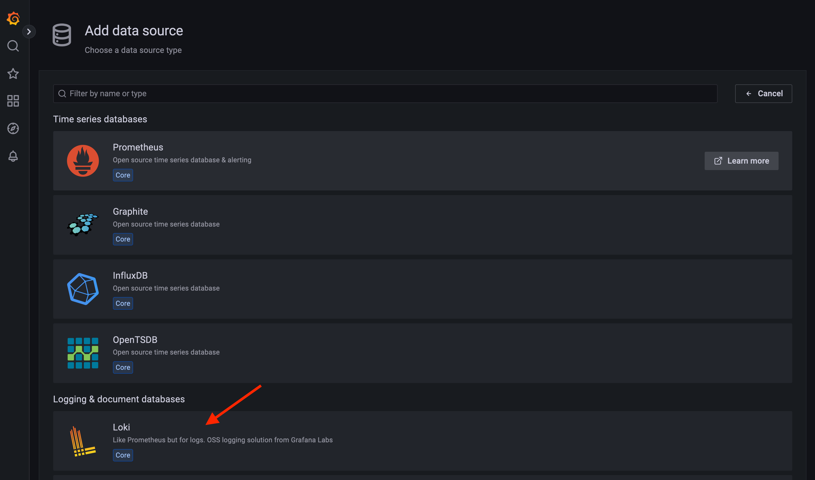Click Cancel to dismiss data source selection
Viewport: 815px width, 480px height.
[x=764, y=93]
